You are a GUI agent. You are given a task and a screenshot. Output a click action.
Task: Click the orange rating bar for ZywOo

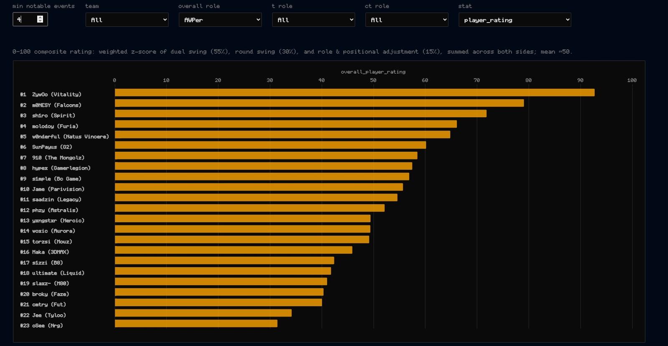click(354, 93)
